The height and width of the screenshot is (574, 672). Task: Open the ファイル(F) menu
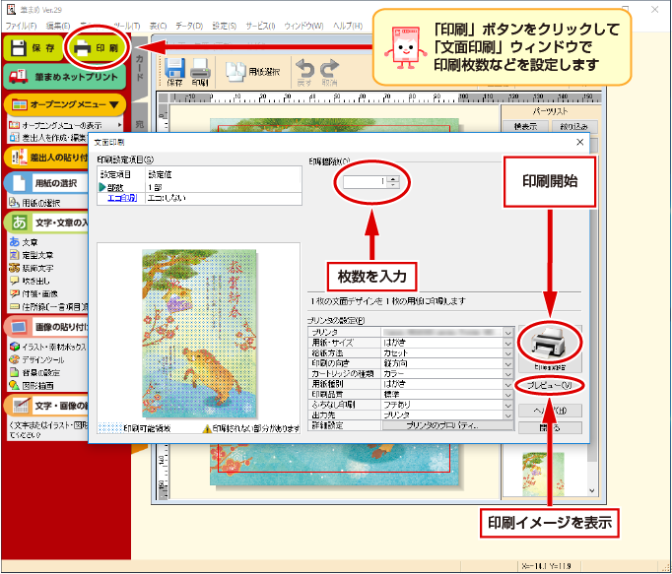click(x=21, y=26)
